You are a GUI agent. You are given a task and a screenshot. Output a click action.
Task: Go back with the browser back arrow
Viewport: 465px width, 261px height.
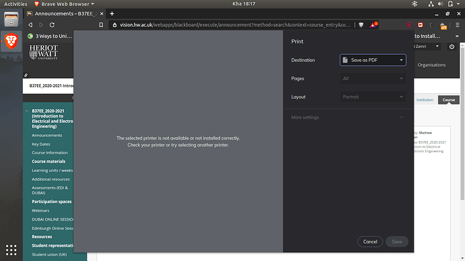coord(30,25)
